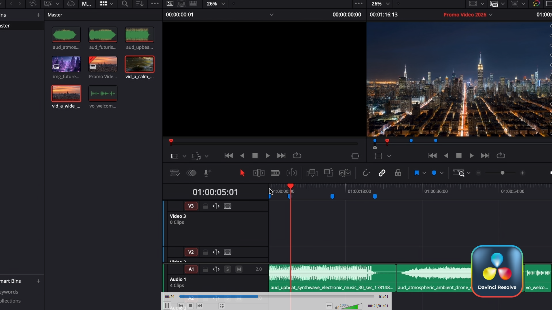The width and height of the screenshot is (552, 310).
Task: Select the Collections smart bin
Action: 10,301
